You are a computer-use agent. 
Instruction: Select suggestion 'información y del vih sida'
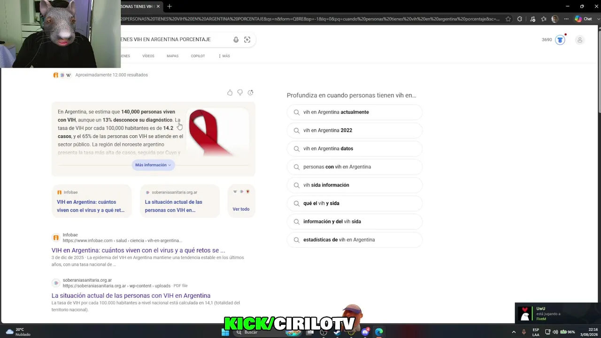pos(354,222)
